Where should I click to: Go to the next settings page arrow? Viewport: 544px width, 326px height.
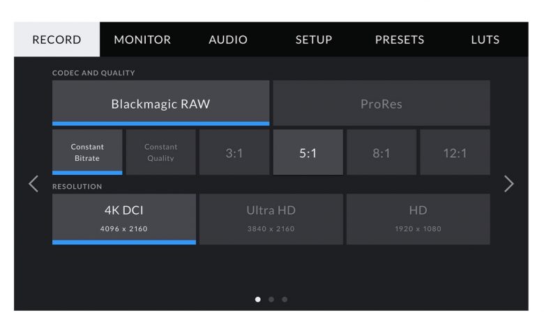[x=508, y=184]
